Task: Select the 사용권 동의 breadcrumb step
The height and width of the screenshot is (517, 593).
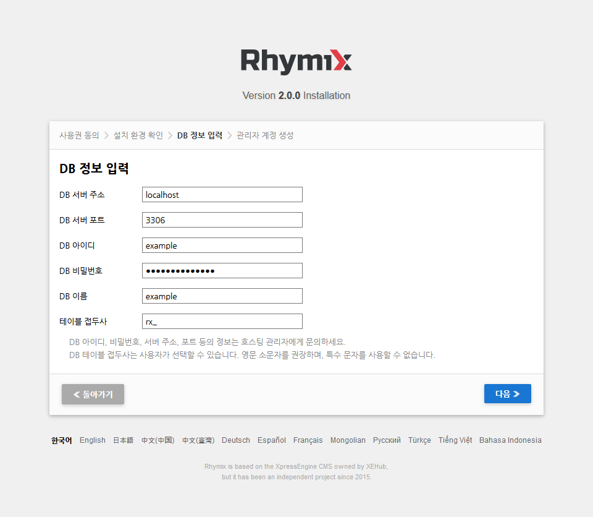Action: point(78,135)
